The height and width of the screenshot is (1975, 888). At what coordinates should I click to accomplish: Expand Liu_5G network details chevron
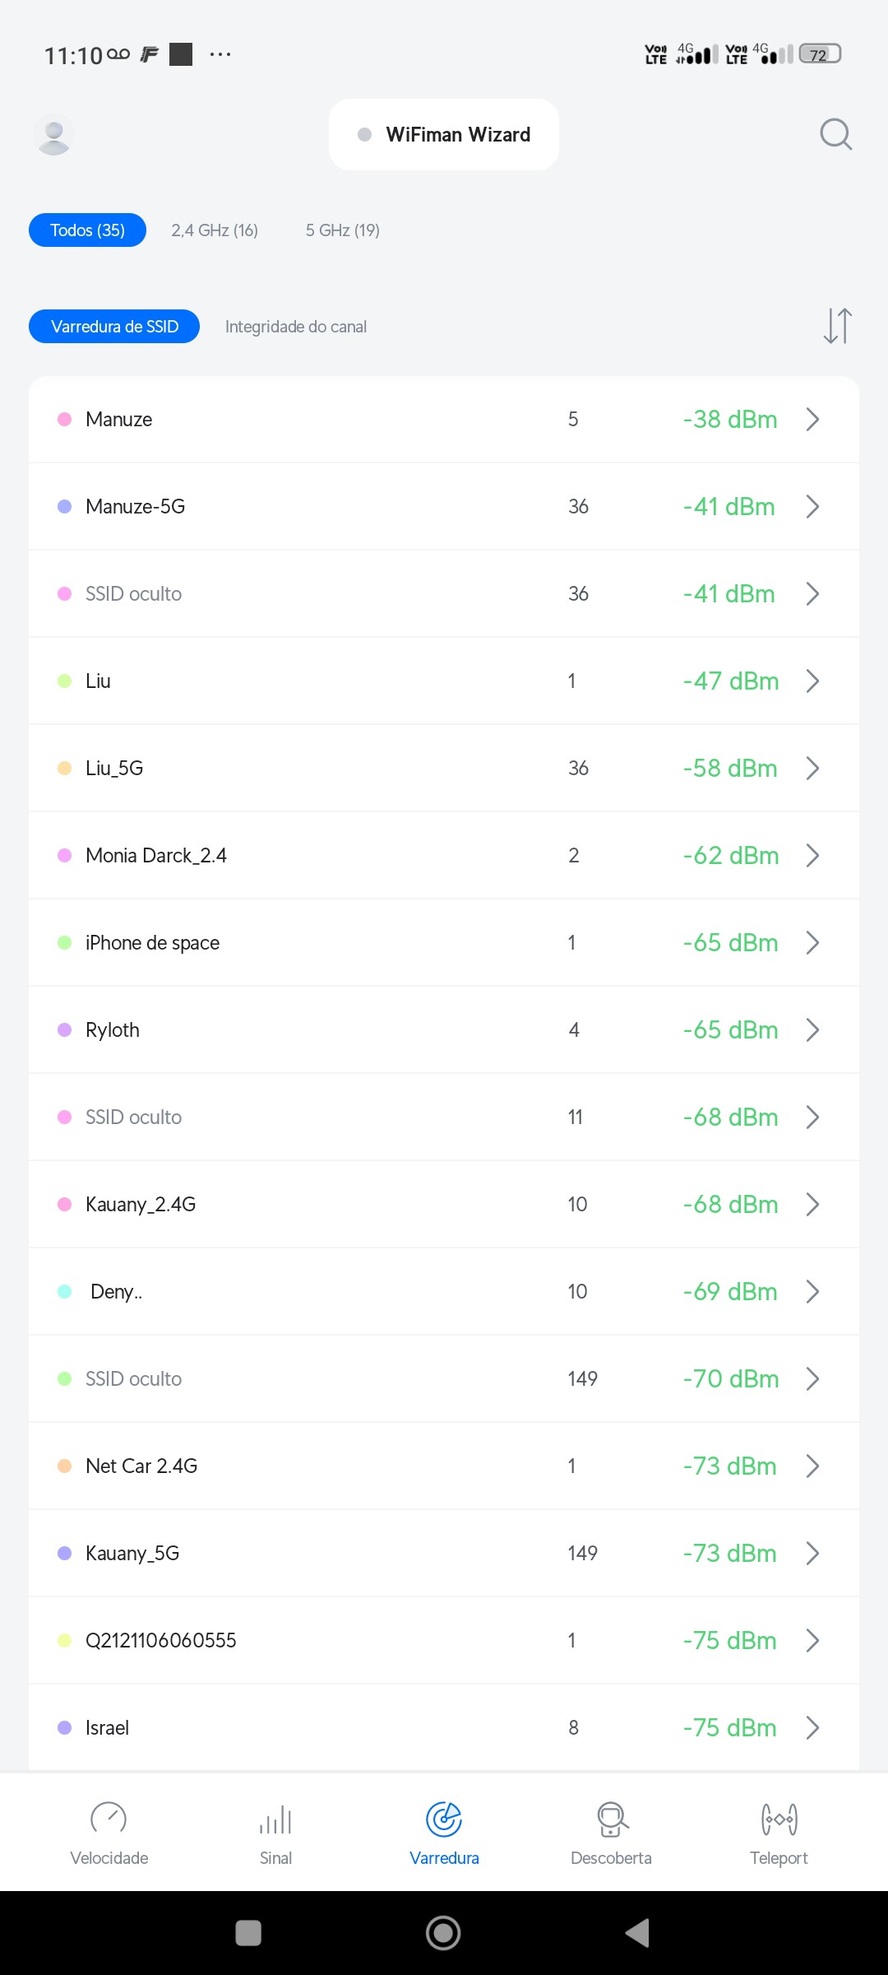pos(812,769)
